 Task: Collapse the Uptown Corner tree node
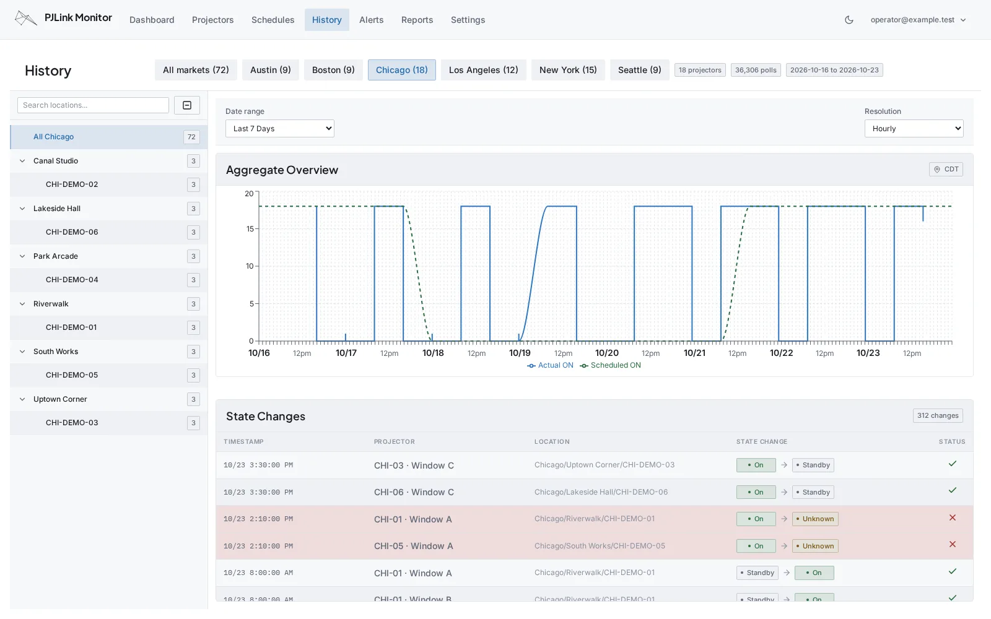22,399
